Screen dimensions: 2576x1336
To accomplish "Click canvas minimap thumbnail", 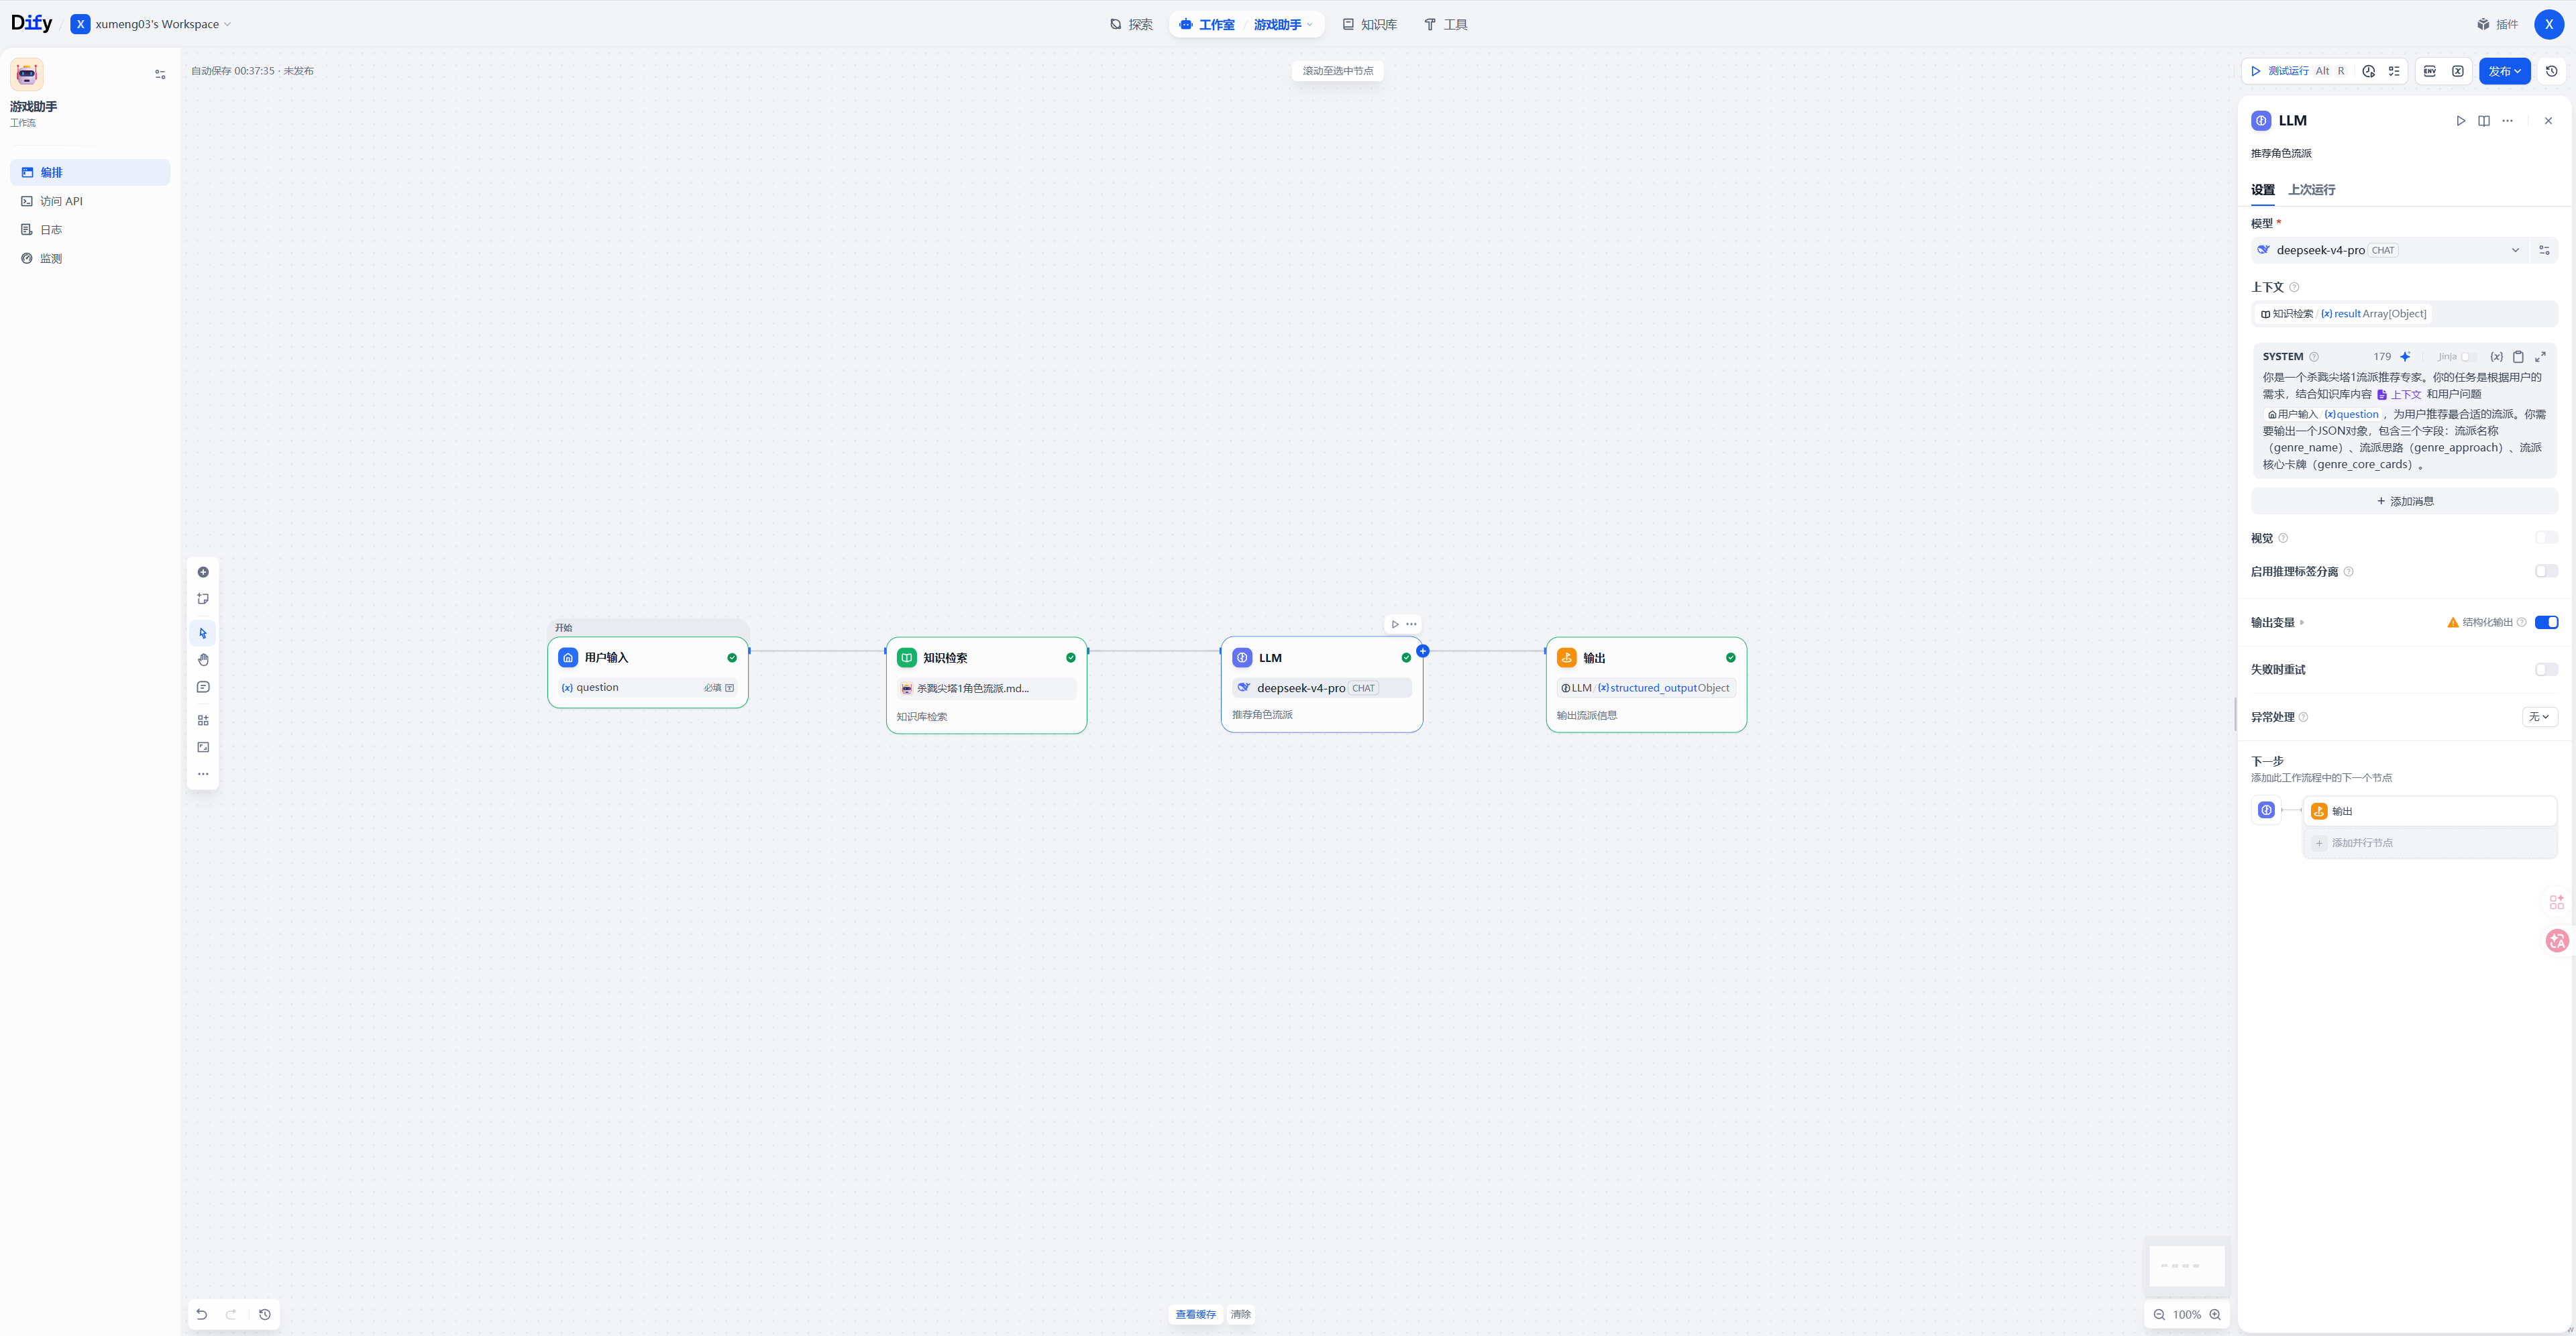I will click(2187, 1266).
